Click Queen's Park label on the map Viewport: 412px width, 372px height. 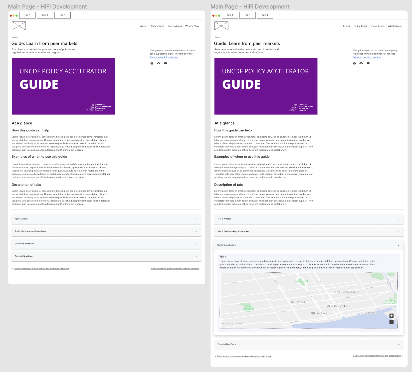coord(302,281)
